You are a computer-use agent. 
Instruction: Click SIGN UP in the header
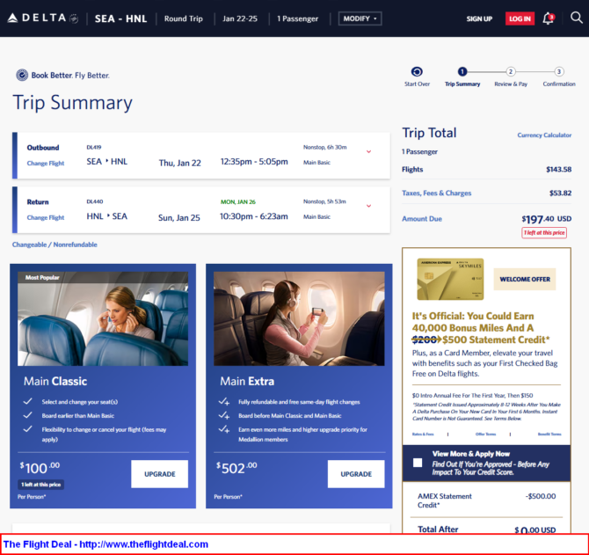pos(479,18)
